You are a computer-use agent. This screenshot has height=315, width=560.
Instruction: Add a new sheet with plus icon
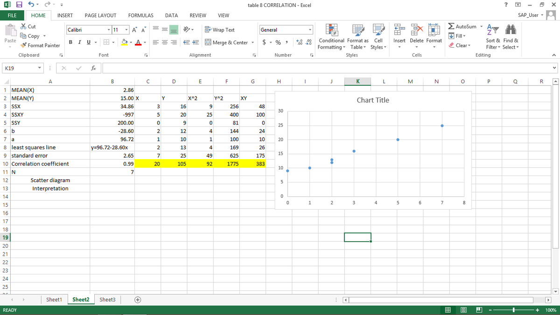138,300
